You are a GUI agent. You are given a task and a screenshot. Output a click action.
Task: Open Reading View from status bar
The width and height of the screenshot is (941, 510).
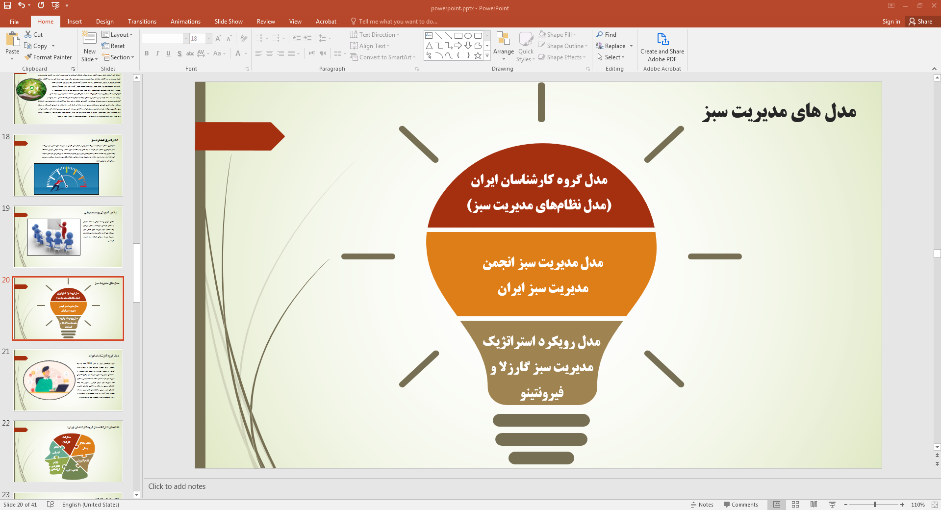(x=814, y=505)
